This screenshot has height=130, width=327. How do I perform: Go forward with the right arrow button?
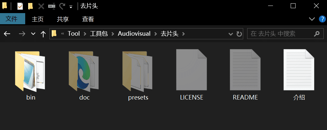22,34
